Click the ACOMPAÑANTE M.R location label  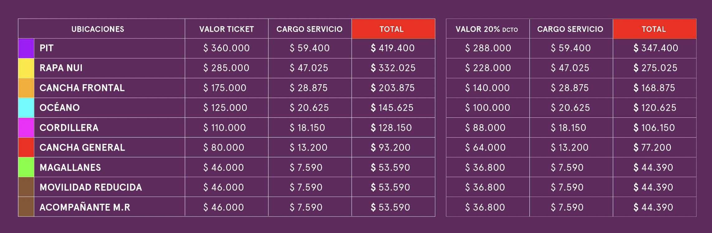tap(85, 207)
